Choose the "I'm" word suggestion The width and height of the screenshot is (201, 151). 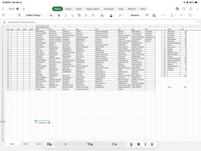click(x=114, y=144)
